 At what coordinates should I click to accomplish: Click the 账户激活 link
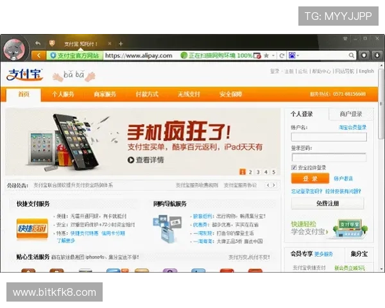pyautogui.click(x=343, y=178)
